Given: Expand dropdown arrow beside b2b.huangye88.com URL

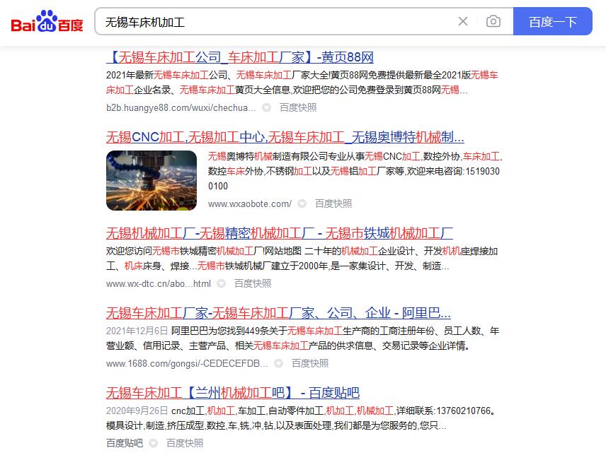Looking at the screenshot, I should click(x=267, y=107).
